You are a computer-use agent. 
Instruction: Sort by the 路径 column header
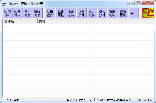click(64, 21)
